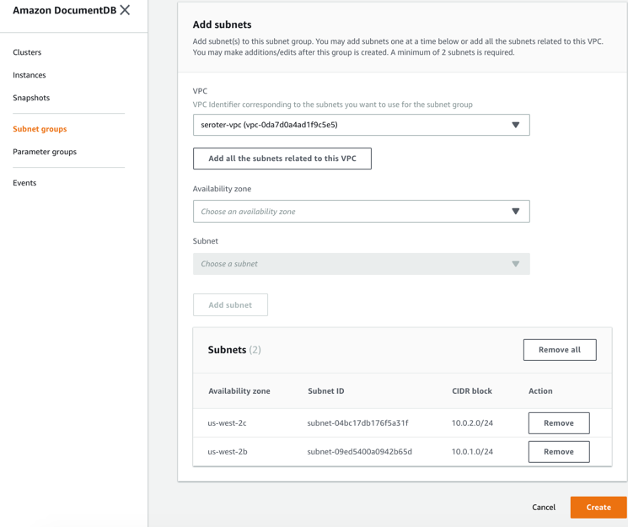Cancel the subnet group creation

pyautogui.click(x=544, y=508)
